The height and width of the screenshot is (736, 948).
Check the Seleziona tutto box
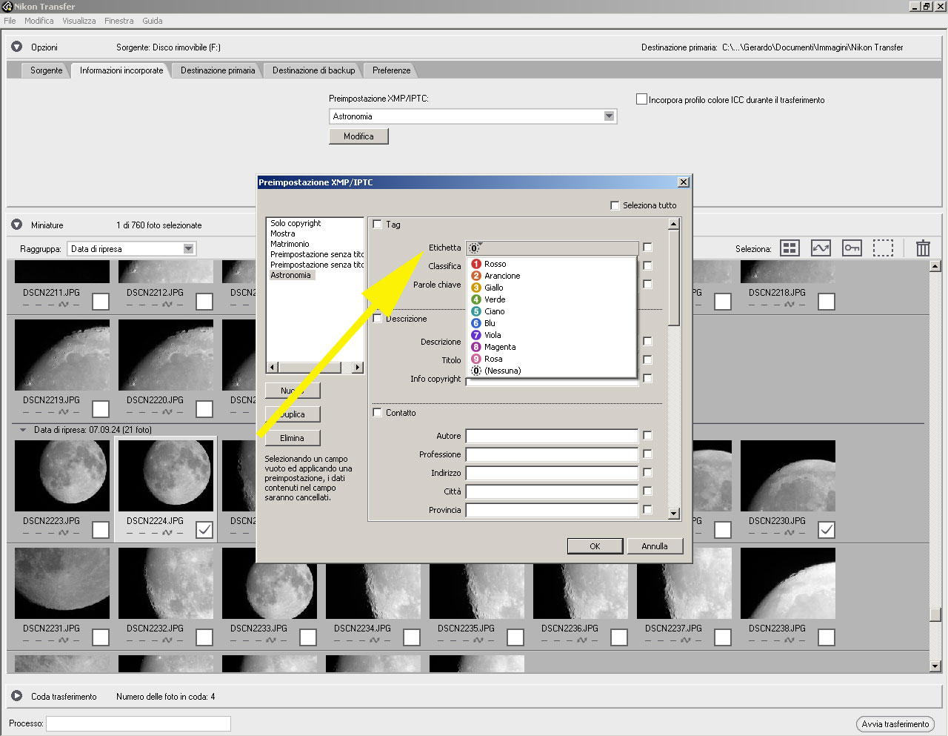[x=615, y=205]
